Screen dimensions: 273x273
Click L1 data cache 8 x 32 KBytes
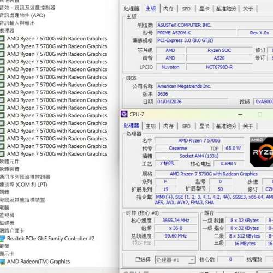(x=245, y=221)
